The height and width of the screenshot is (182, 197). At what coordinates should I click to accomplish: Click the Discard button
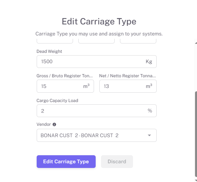pos(117,162)
